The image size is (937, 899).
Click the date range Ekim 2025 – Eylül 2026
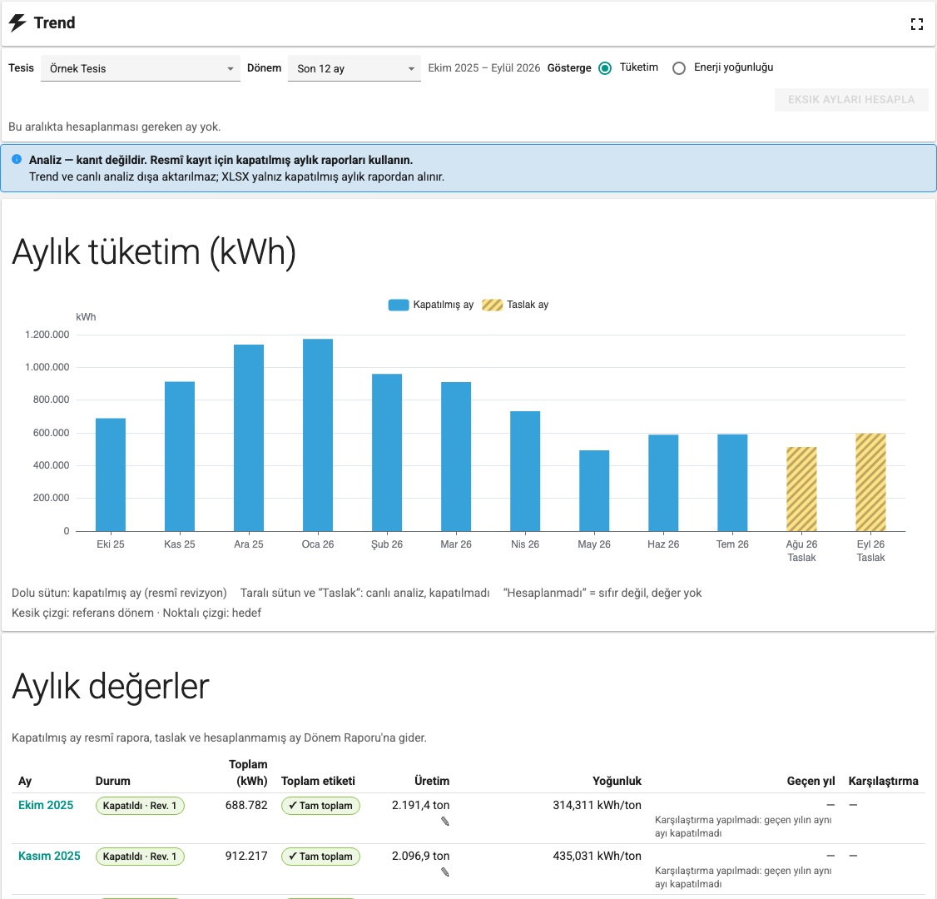click(x=484, y=68)
